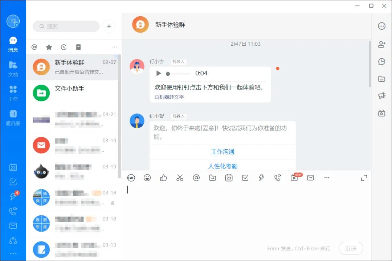Click the scissors screenshot tool

(180, 178)
